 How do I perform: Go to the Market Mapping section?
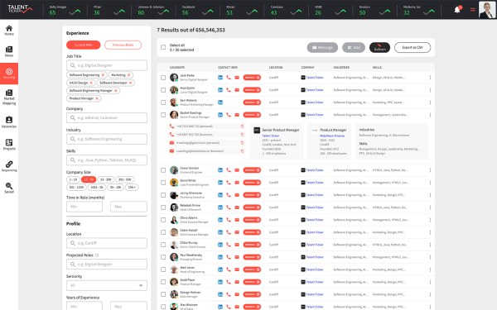tap(9, 97)
